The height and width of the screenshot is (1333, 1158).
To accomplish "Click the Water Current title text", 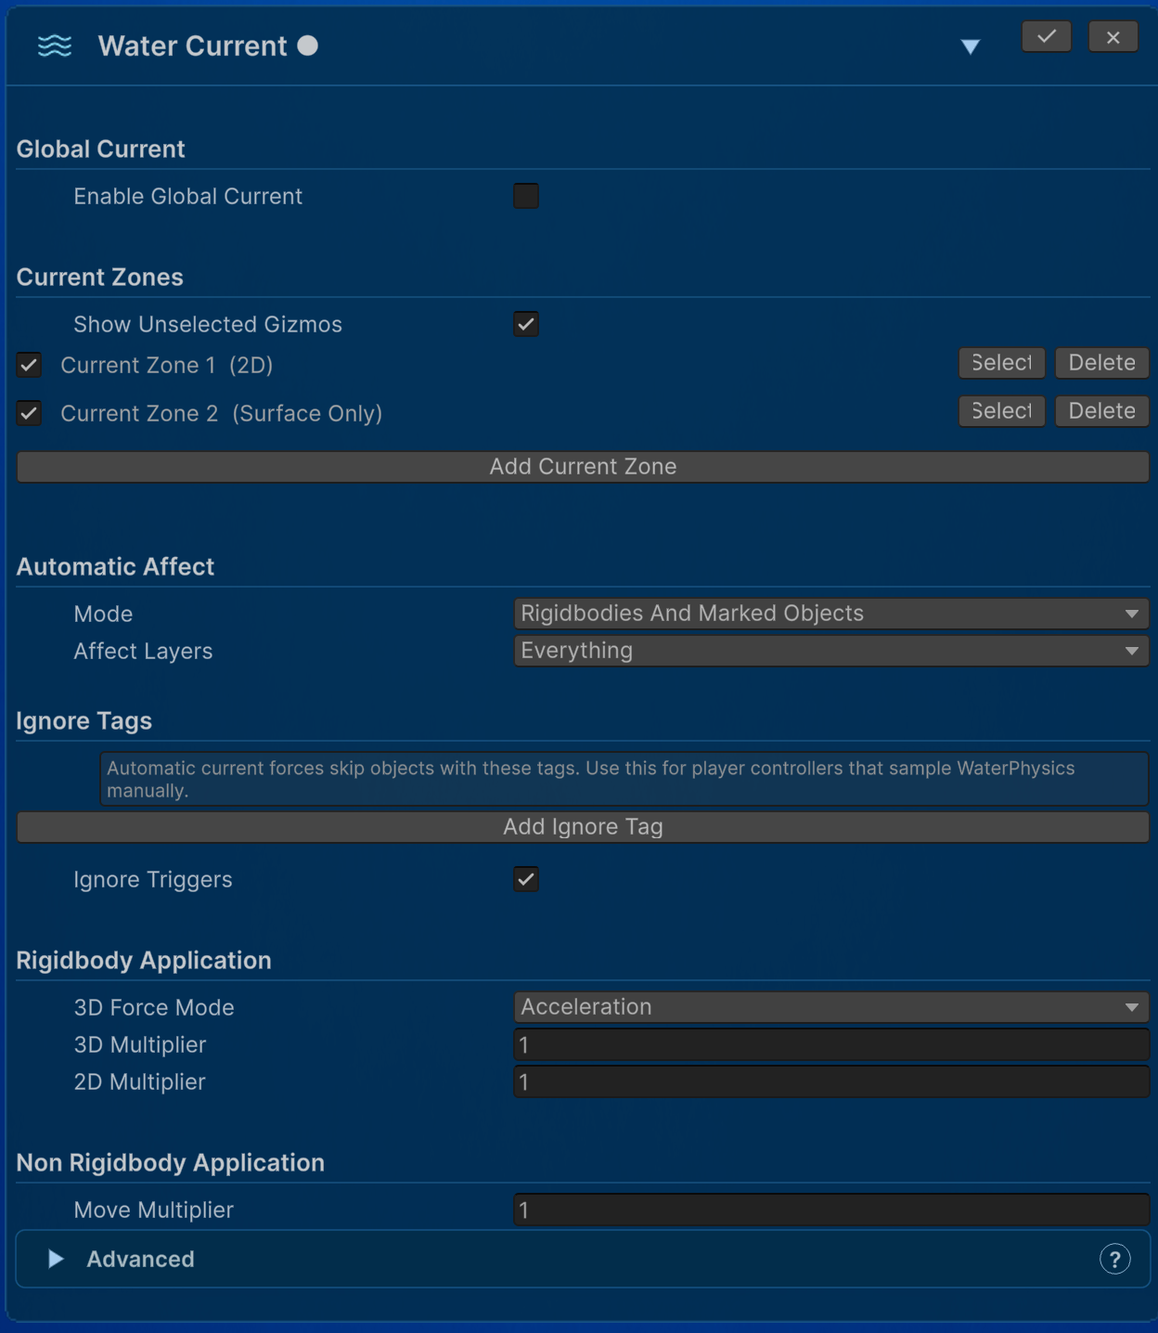I will pos(193,46).
